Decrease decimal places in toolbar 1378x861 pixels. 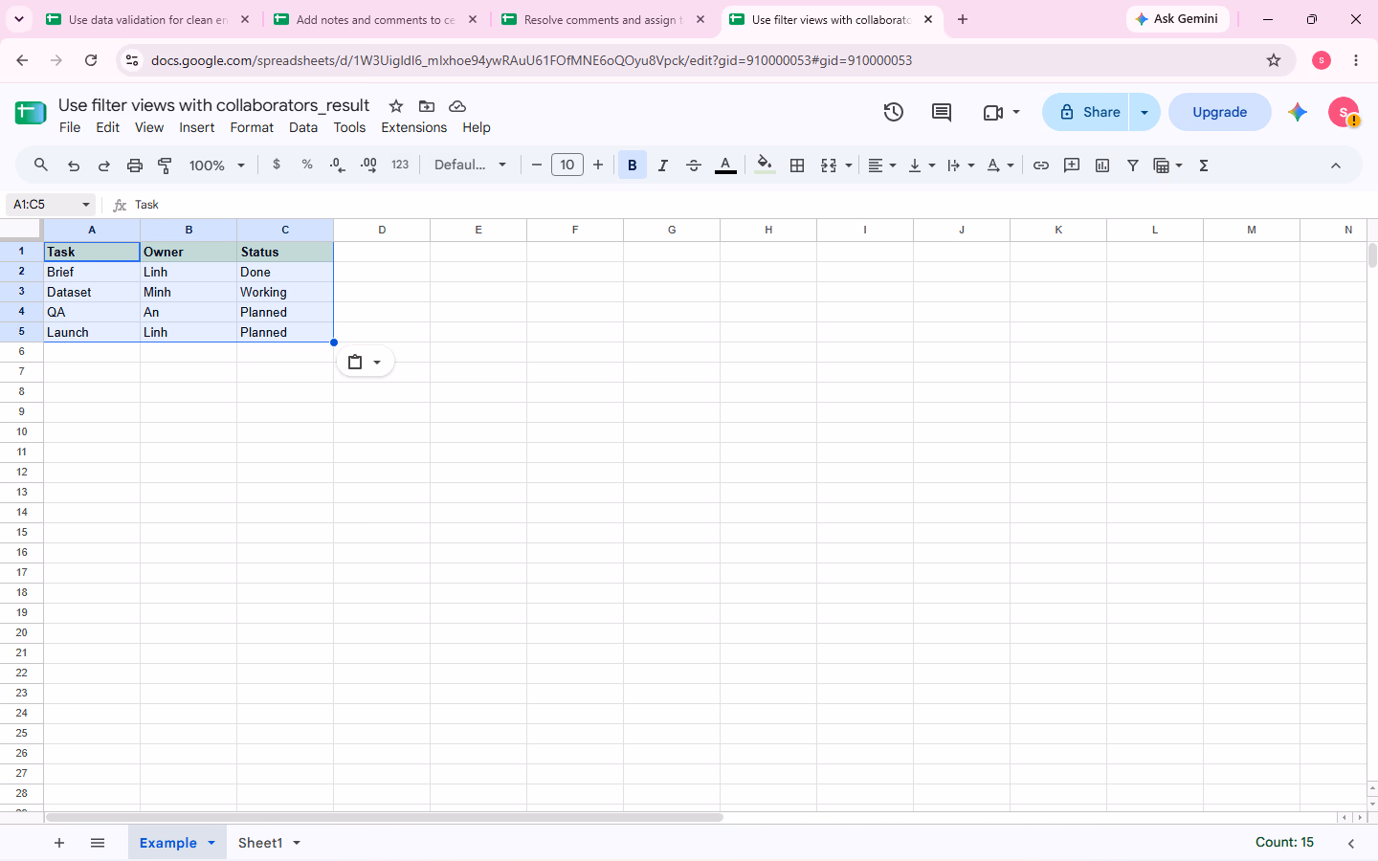pos(337,166)
